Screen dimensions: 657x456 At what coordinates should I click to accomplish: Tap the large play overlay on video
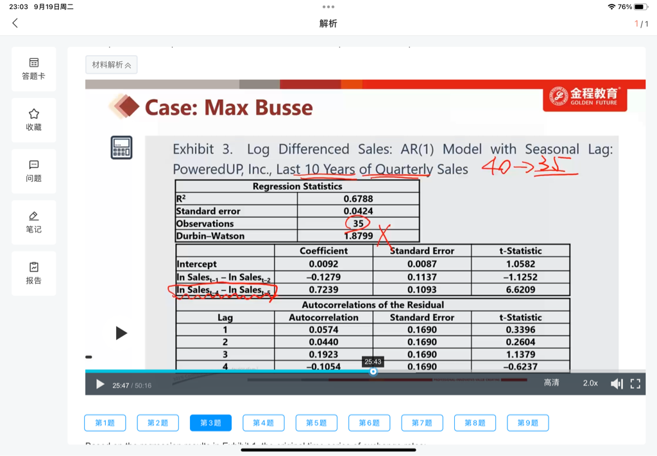click(x=121, y=333)
